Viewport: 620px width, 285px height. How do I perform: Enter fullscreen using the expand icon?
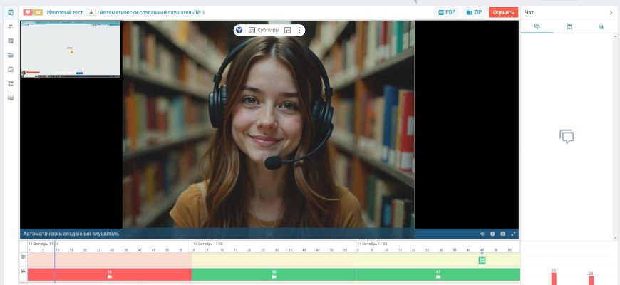click(x=512, y=234)
